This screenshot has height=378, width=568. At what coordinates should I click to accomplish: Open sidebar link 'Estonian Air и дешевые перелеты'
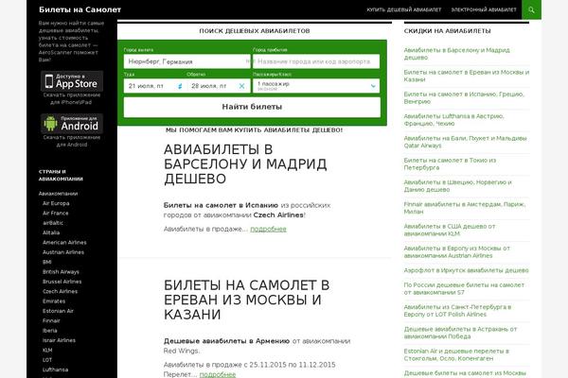[x=456, y=355]
